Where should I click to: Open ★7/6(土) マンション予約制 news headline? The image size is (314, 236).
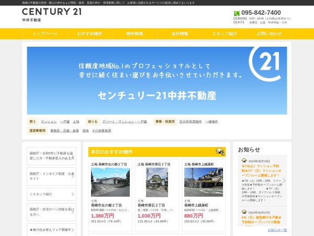click(x=261, y=170)
